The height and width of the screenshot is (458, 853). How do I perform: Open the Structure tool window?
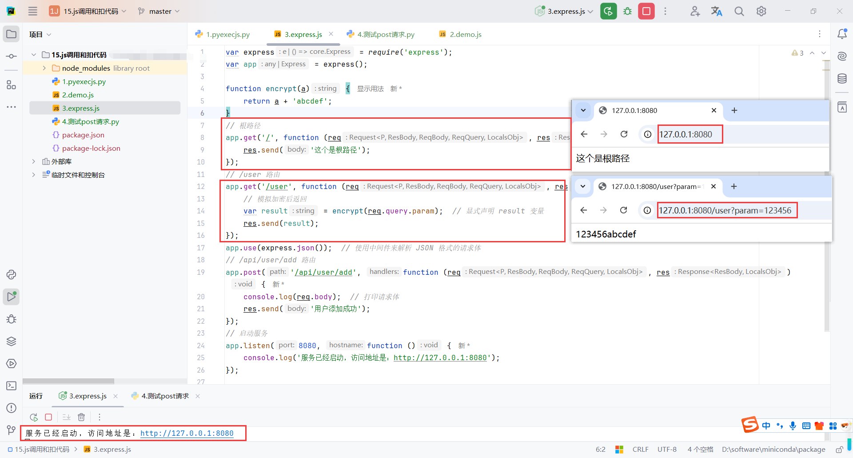point(12,84)
